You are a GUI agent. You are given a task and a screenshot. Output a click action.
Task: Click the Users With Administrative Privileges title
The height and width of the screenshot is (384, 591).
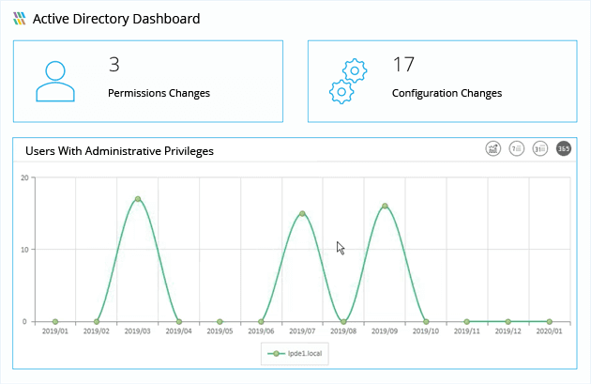pos(119,151)
